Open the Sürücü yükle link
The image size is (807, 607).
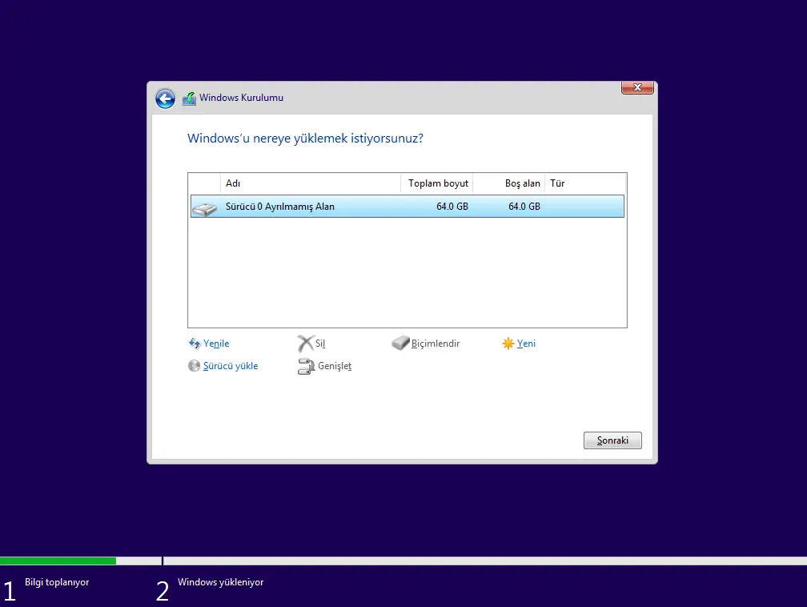231,366
